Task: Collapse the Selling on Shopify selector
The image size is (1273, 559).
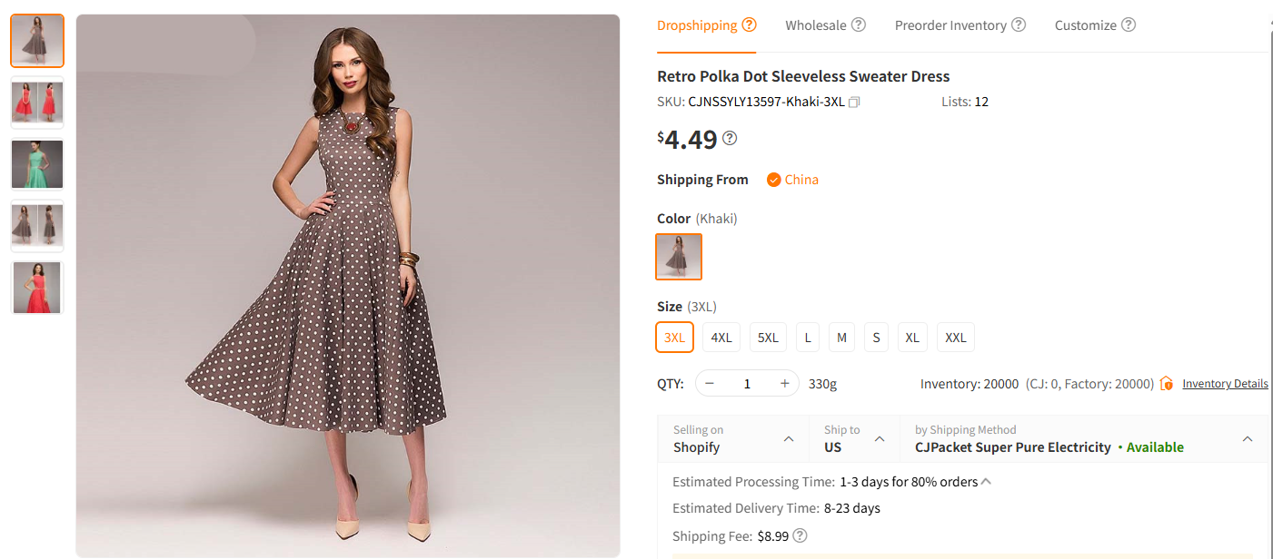Action: click(789, 438)
